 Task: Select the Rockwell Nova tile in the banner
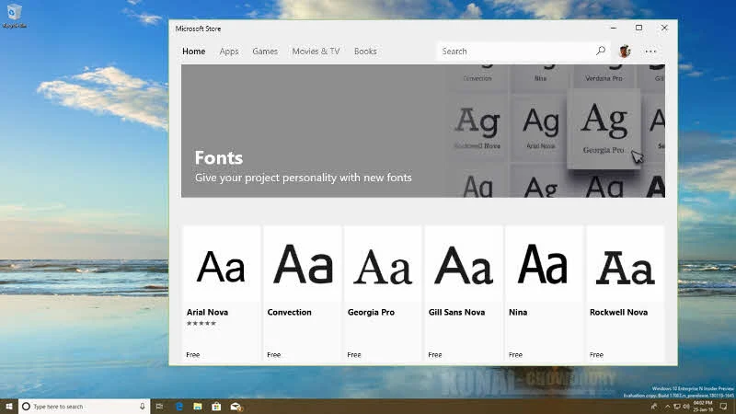point(477,127)
